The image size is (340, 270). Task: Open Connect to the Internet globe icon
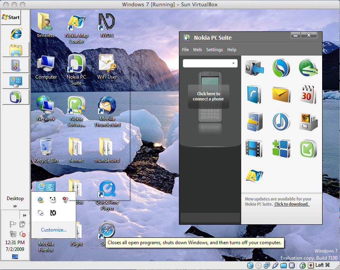(308, 68)
